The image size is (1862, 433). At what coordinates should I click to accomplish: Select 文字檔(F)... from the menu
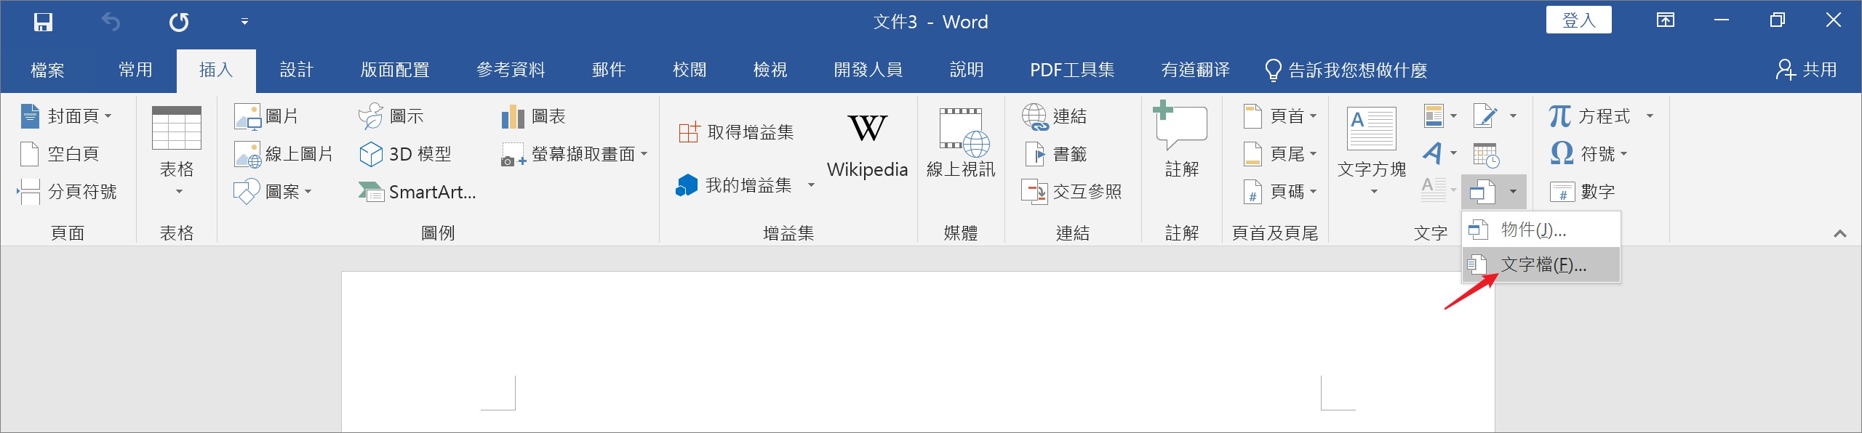(x=1541, y=264)
